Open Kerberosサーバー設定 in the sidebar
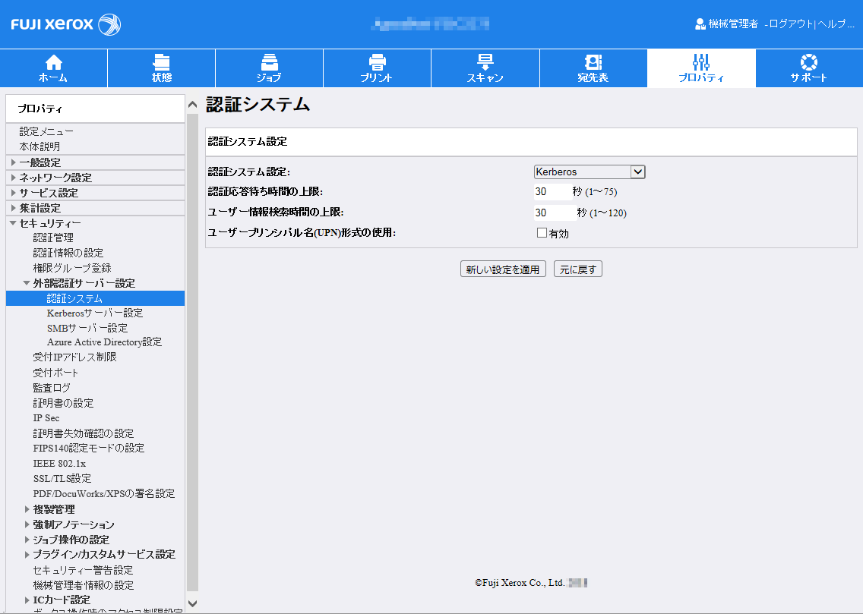 click(94, 313)
